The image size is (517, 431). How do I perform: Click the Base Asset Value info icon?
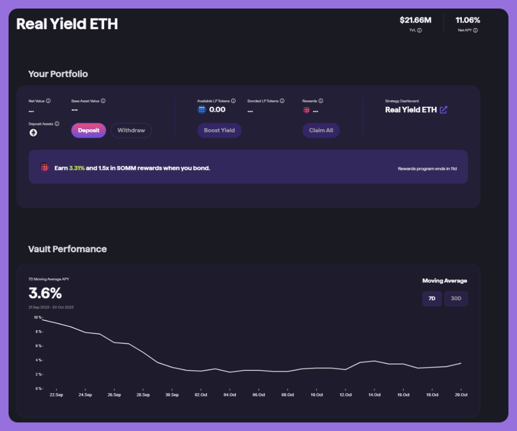pos(103,101)
